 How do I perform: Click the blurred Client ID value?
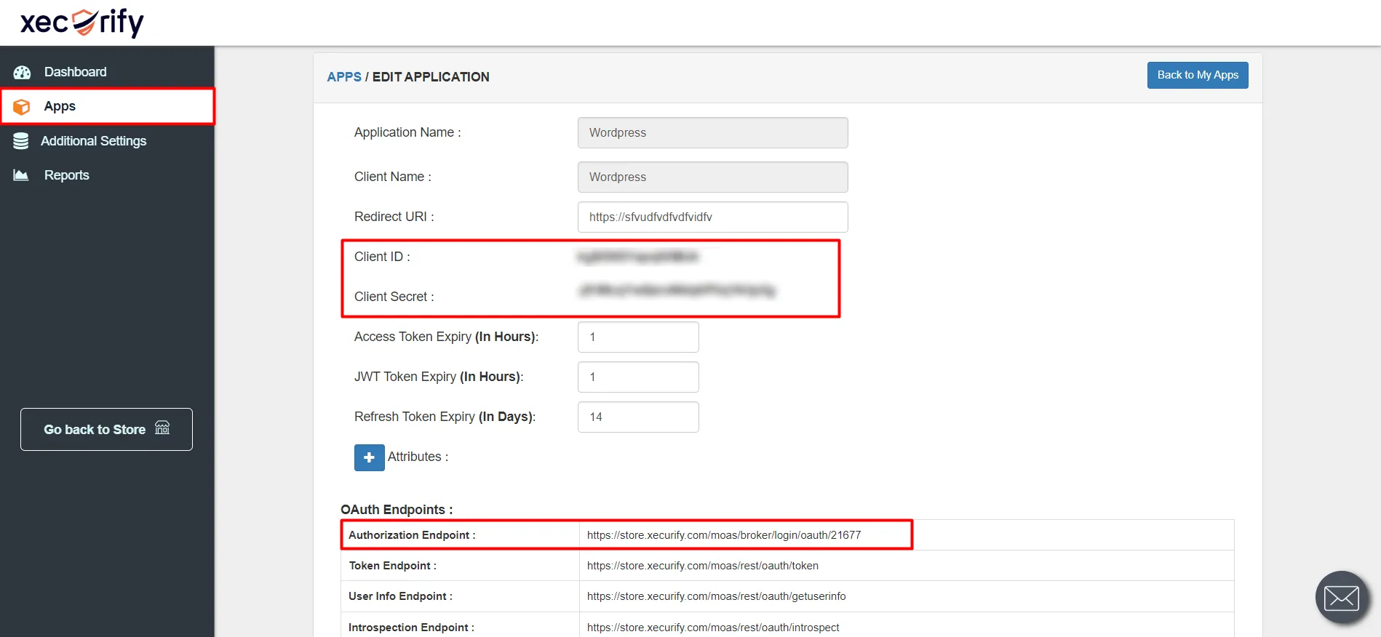coord(637,257)
